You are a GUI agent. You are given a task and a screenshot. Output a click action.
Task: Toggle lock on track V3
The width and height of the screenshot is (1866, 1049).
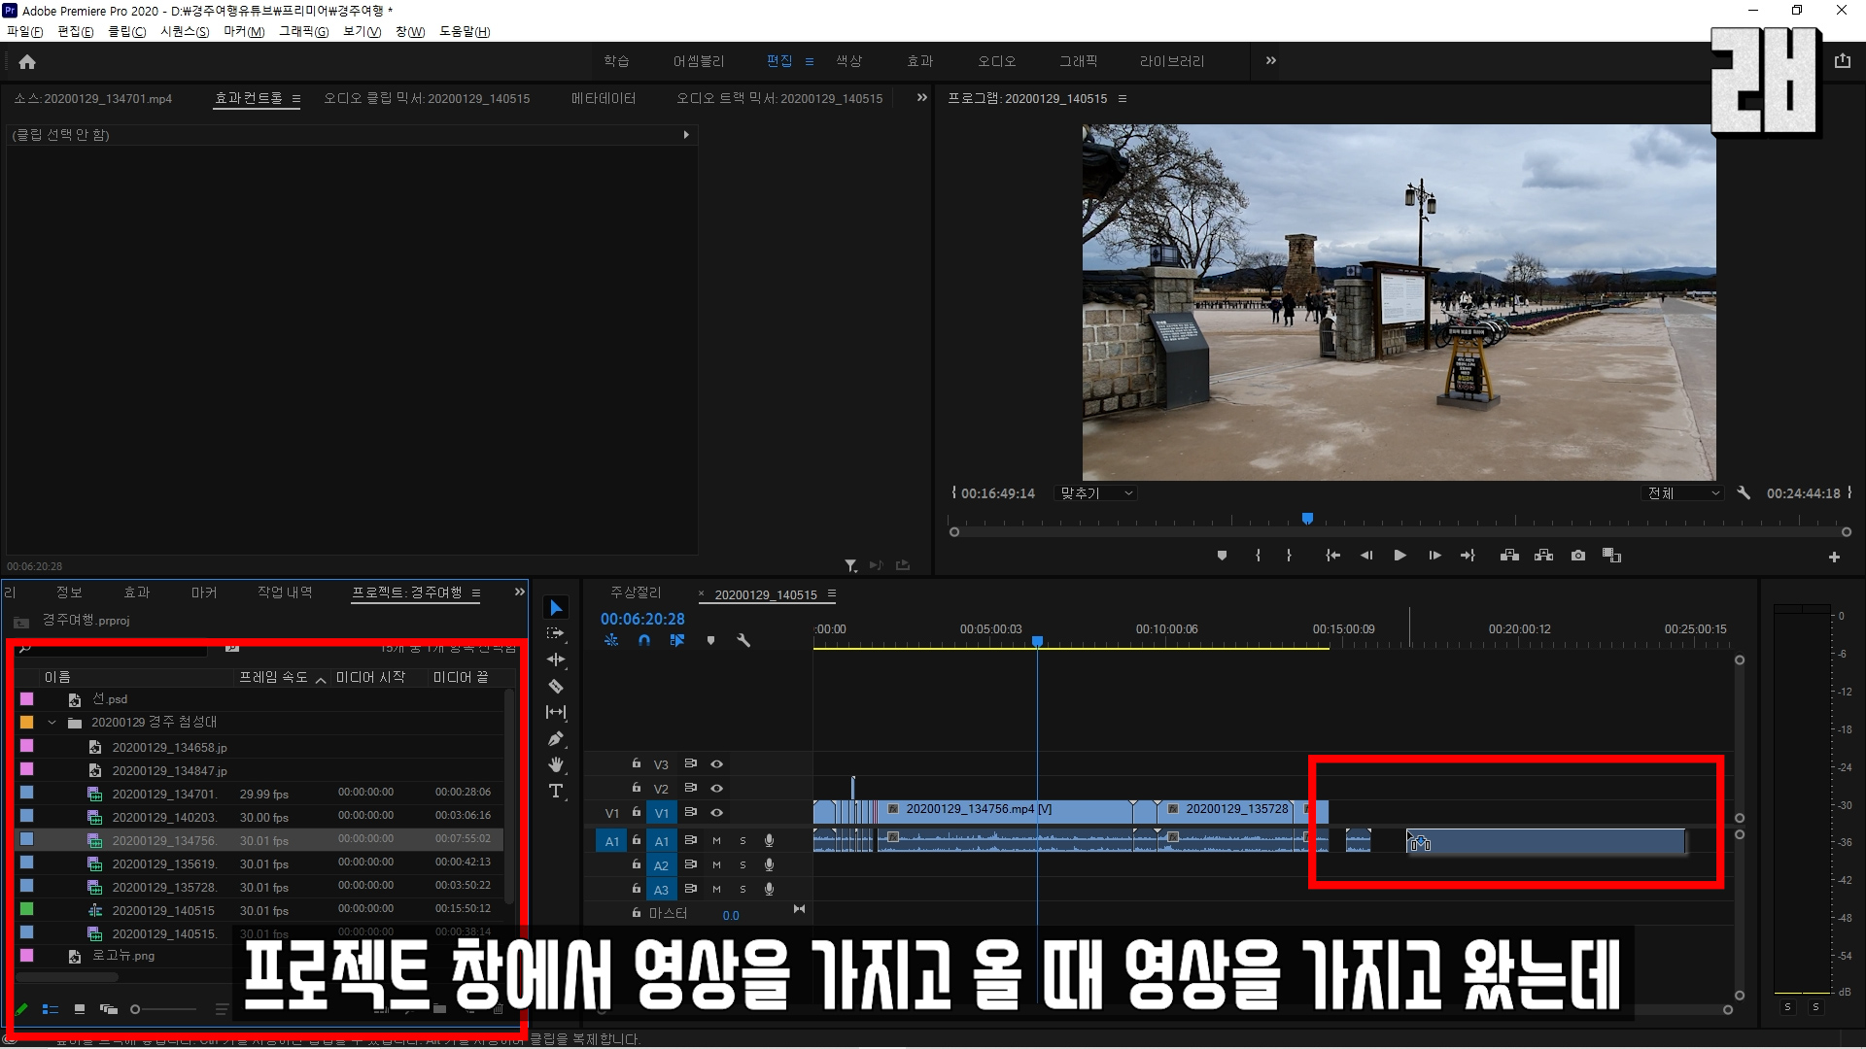pos(637,763)
